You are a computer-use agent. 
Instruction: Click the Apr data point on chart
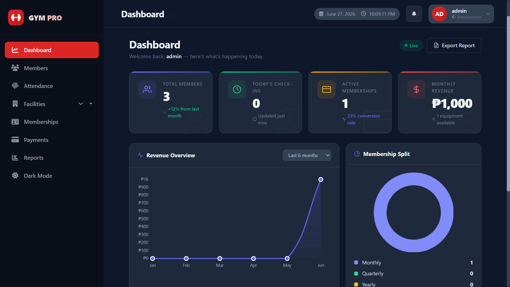(x=253, y=258)
